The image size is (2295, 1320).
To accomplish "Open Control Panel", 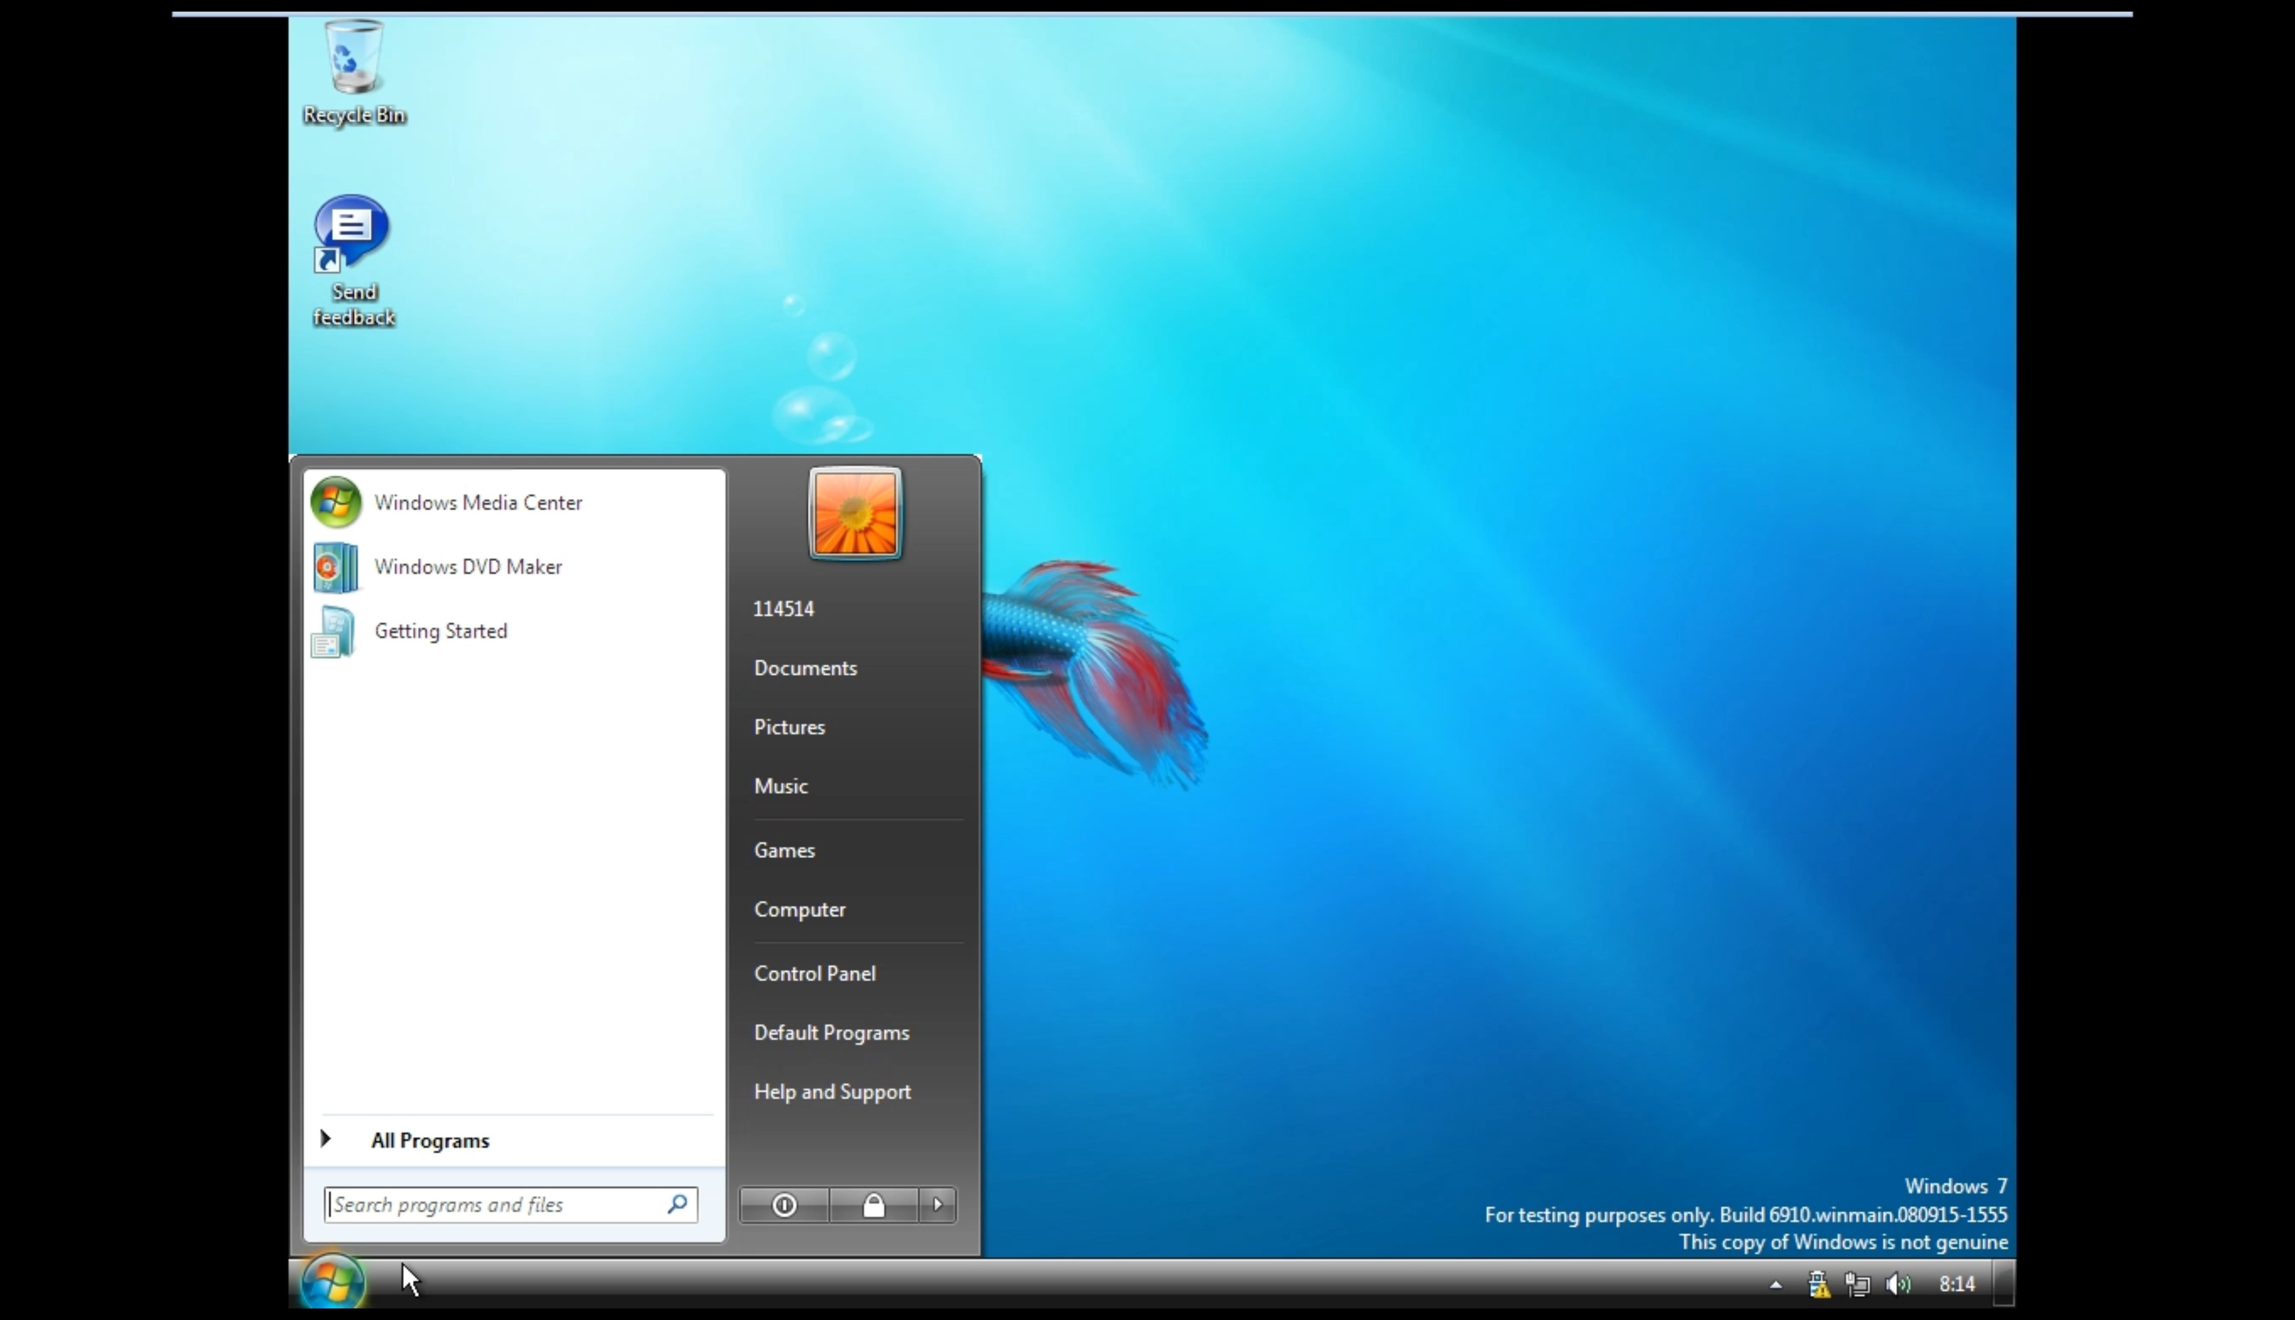I will click(x=814, y=974).
